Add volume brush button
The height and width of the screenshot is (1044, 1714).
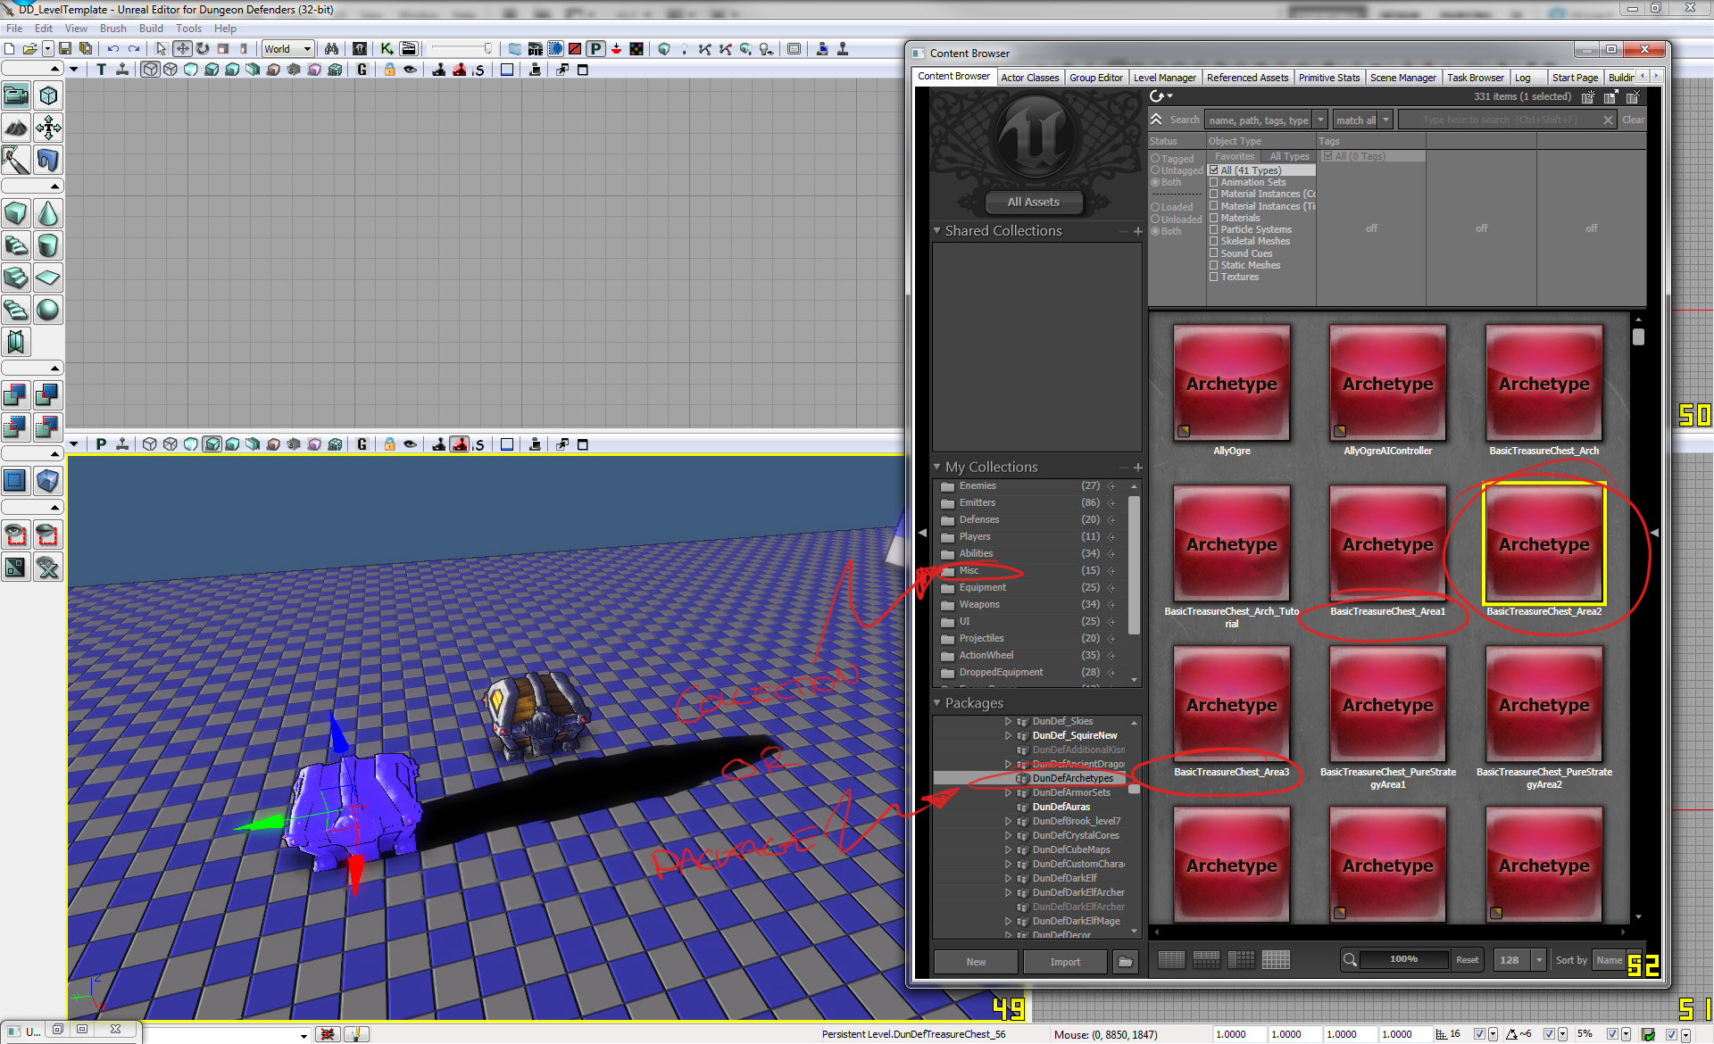[x=48, y=481]
